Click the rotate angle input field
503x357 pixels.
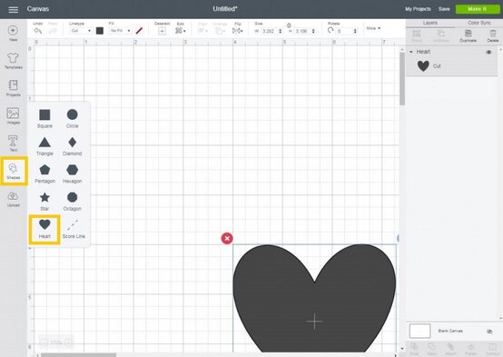(x=344, y=31)
